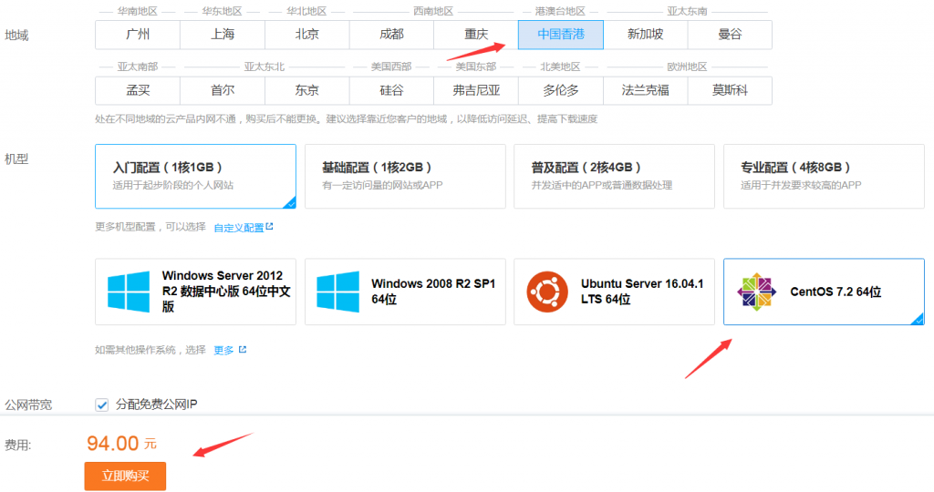Pick the 东京 region option

[306, 90]
